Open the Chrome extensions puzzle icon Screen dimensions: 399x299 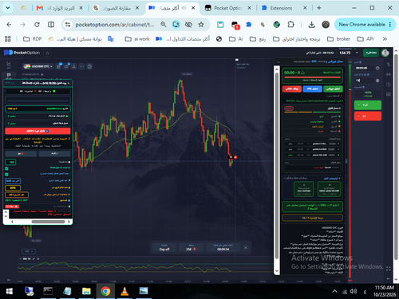(x=290, y=25)
